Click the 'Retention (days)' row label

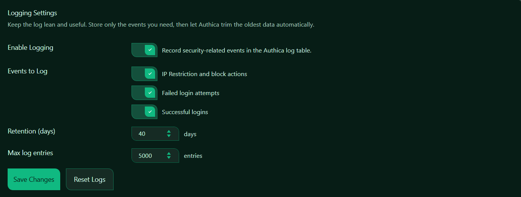[32, 132]
